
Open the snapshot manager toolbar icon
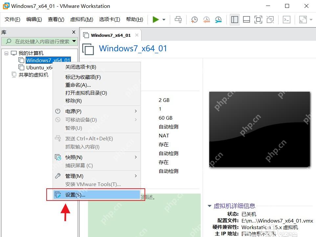(218, 20)
